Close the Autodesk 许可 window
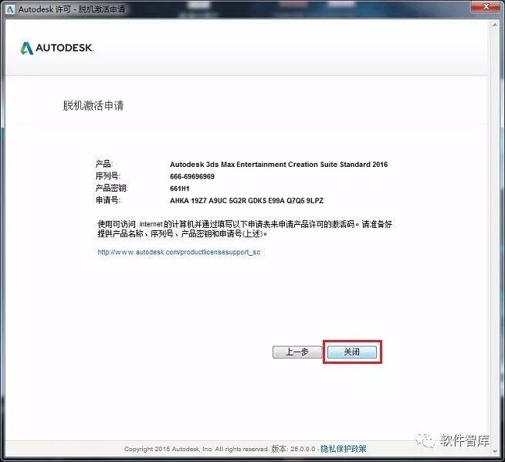The width and height of the screenshot is (505, 462). 486,6
